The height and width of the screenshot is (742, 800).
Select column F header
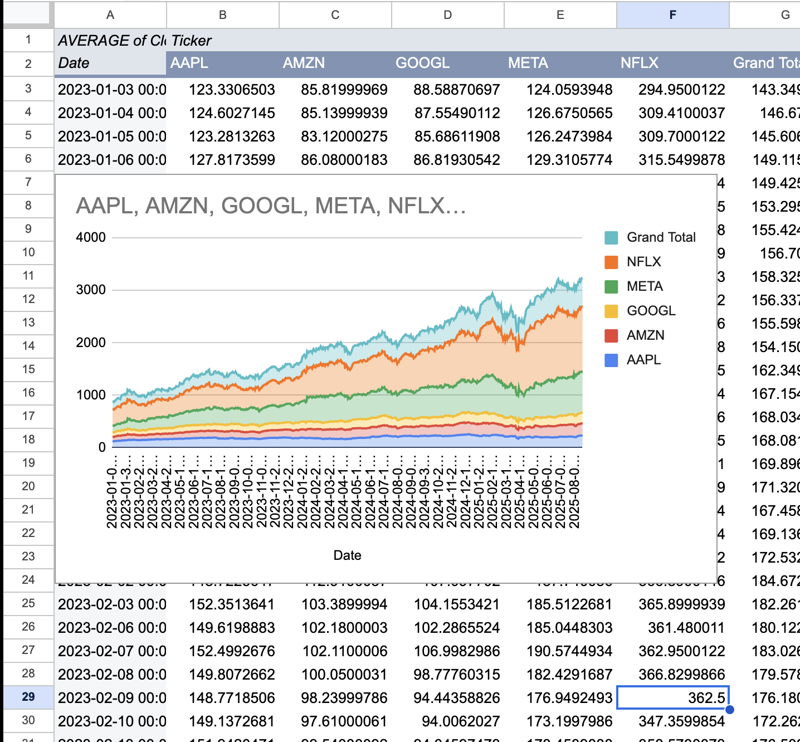[672, 15]
